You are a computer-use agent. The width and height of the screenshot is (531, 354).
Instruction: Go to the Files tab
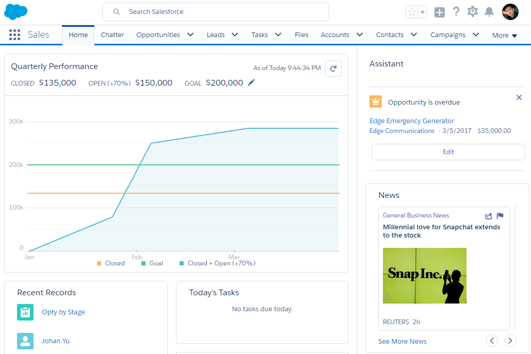[301, 35]
